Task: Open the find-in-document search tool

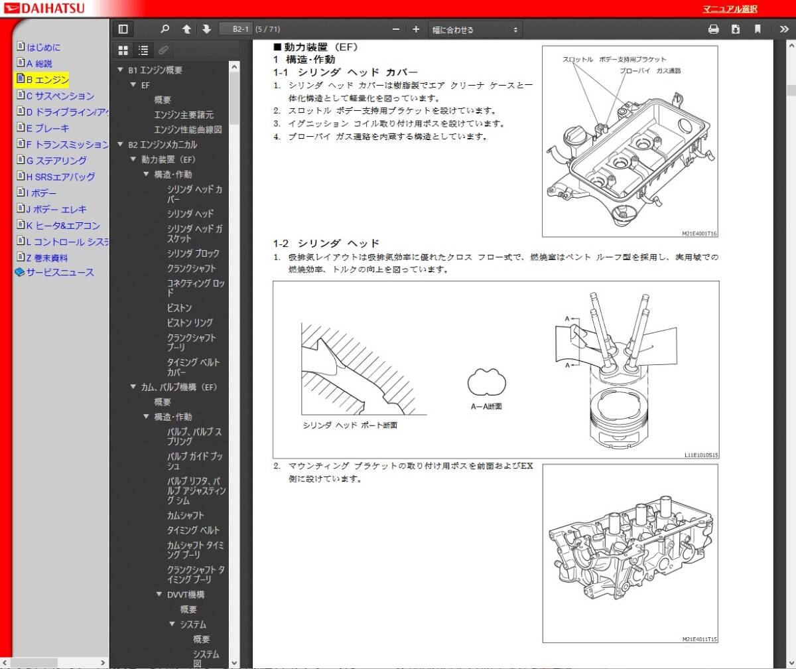Action: tap(165, 29)
